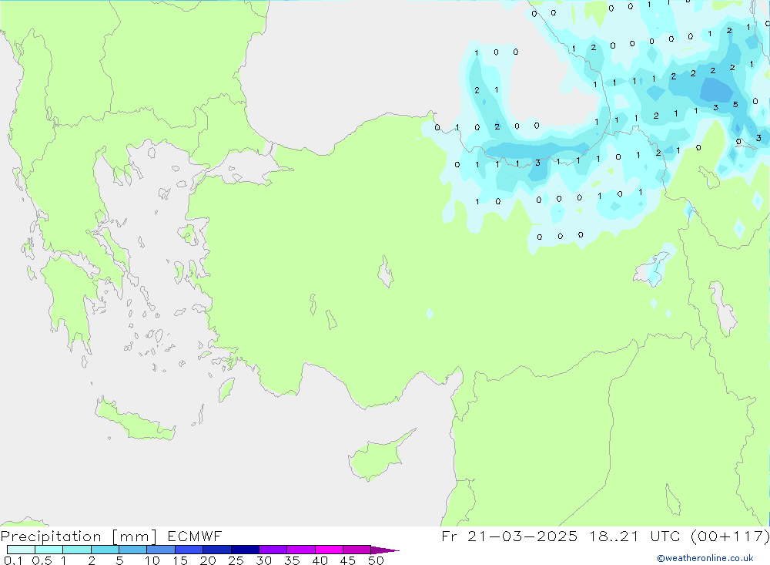770x565 pixels.
Task: Click the over-50 mm arrow tip of legend
Action: coord(386,550)
